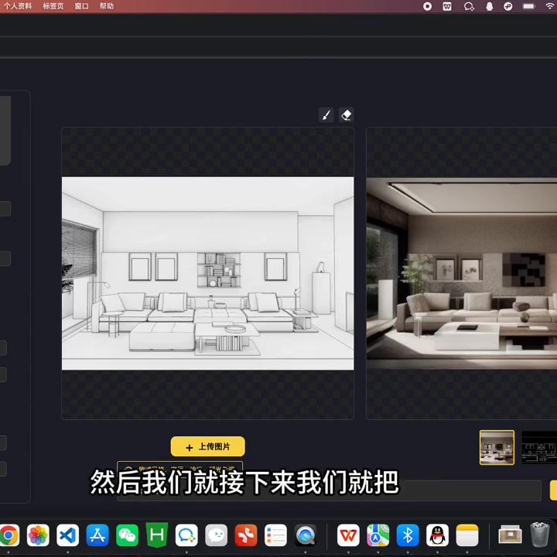
Task: Open the red pinwheel app in dock
Action: tap(246, 535)
